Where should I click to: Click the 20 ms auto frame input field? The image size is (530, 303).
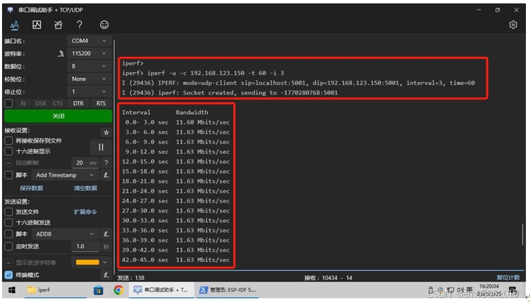pyautogui.click(x=86, y=163)
